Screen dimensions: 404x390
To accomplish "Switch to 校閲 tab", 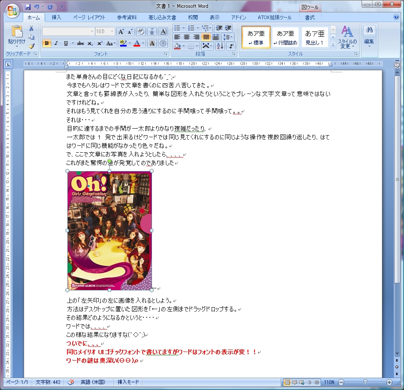I will [x=193, y=18].
